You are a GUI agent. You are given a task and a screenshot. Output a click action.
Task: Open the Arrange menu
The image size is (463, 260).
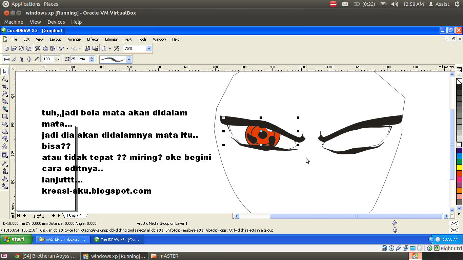[x=74, y=39]
